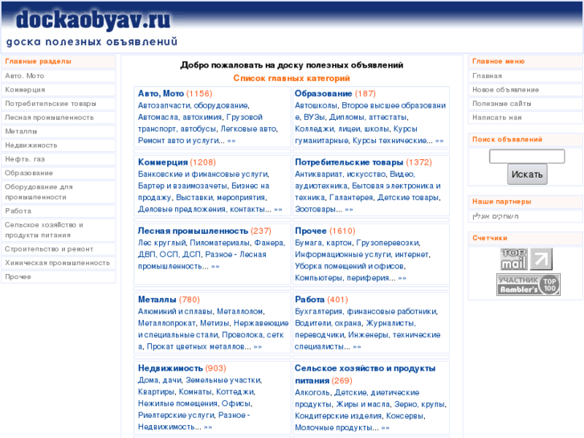Open the Работа (401) category heading

(x=309, y=299)
